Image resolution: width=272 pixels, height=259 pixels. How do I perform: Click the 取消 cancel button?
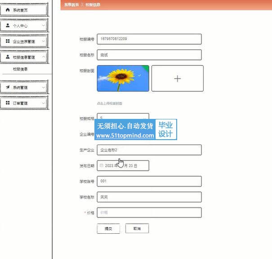pyautogui.click(x=137, y=228)
